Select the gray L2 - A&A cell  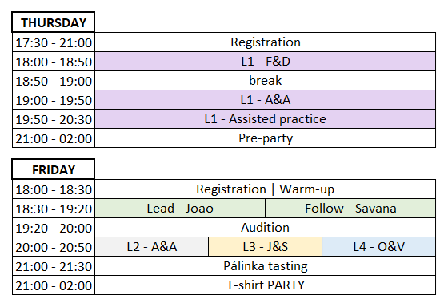[x=152, y=247]
